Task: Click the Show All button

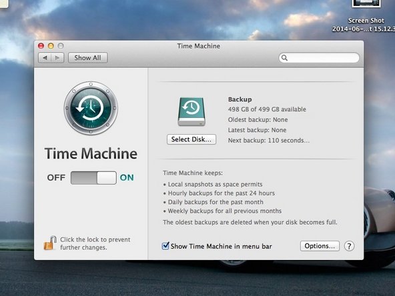Action: (87, 58)
